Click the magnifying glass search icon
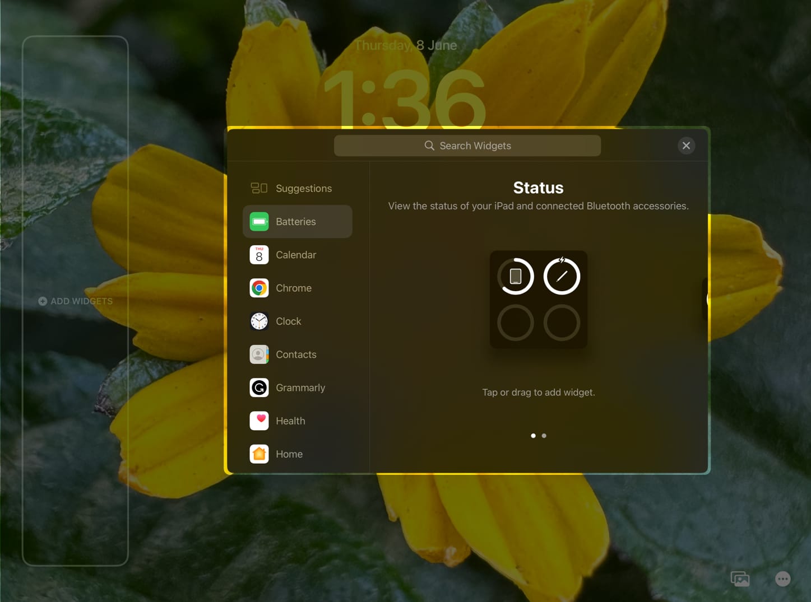 tap(429, 146)
